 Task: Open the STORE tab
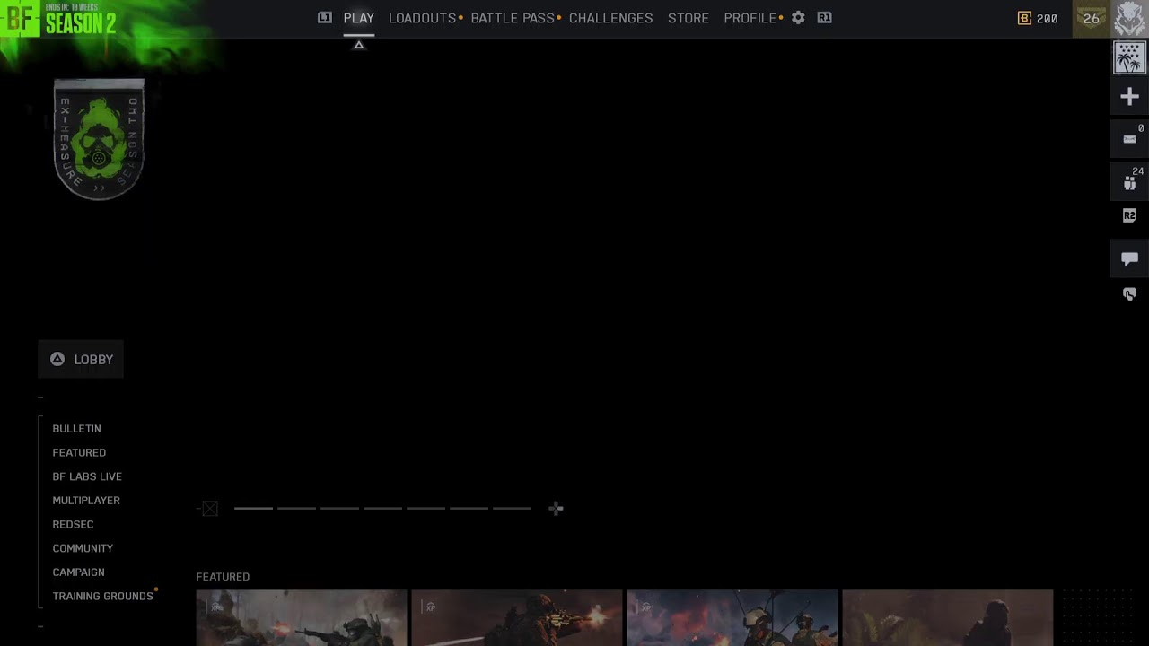pos(689,18)
